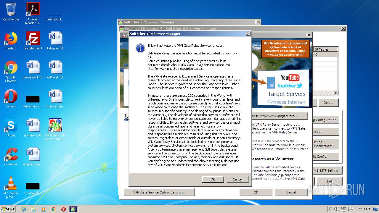Open the tourbob.jpg desktop file
379x213 pixels.
point(33,188)
